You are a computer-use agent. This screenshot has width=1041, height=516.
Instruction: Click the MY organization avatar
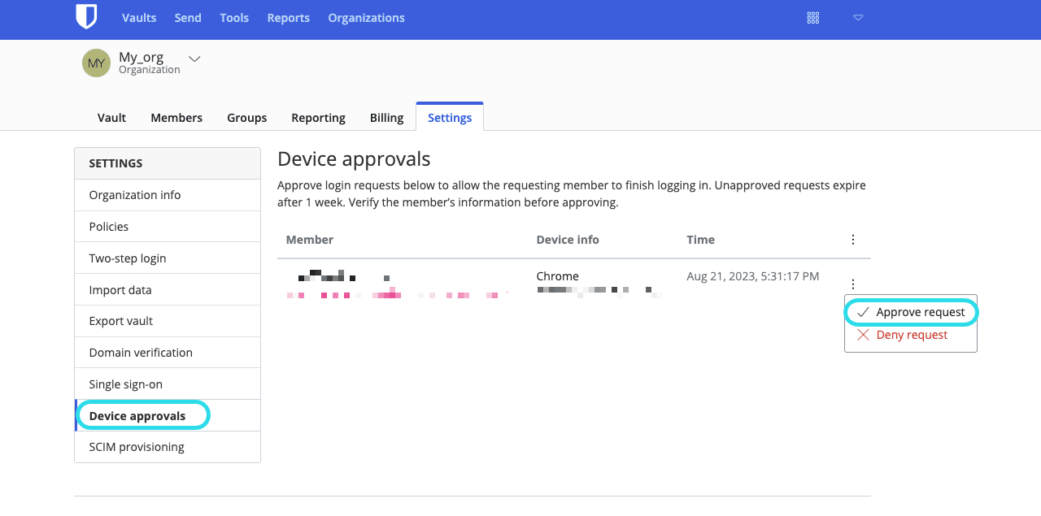pos(95,63)
